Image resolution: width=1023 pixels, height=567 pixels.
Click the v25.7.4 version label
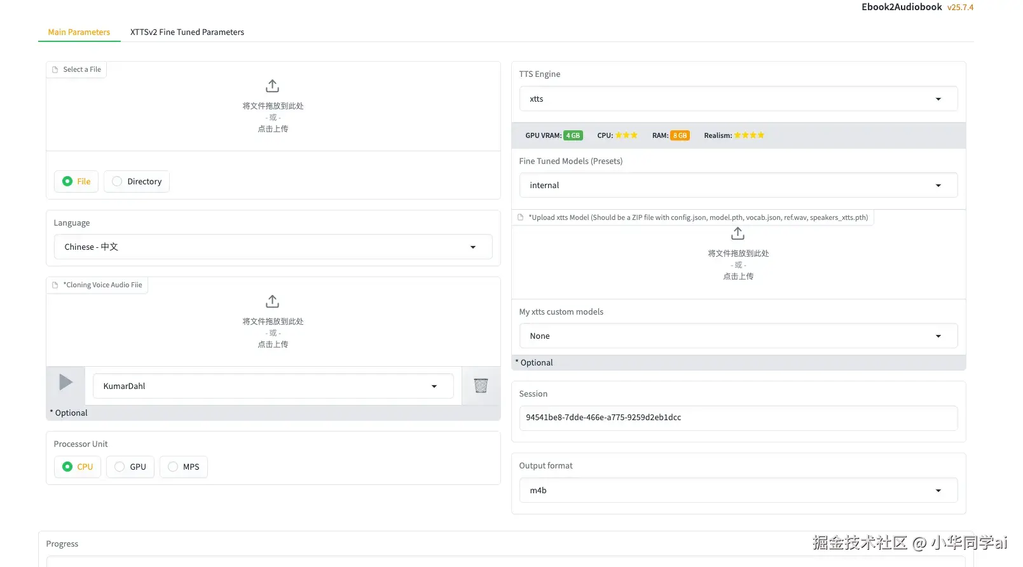(x=960, y=8)
